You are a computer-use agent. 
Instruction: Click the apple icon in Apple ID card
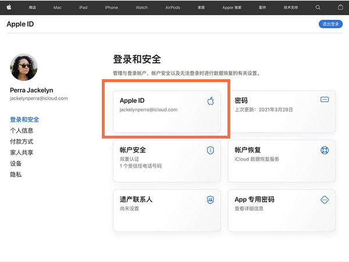coord(211,101)
